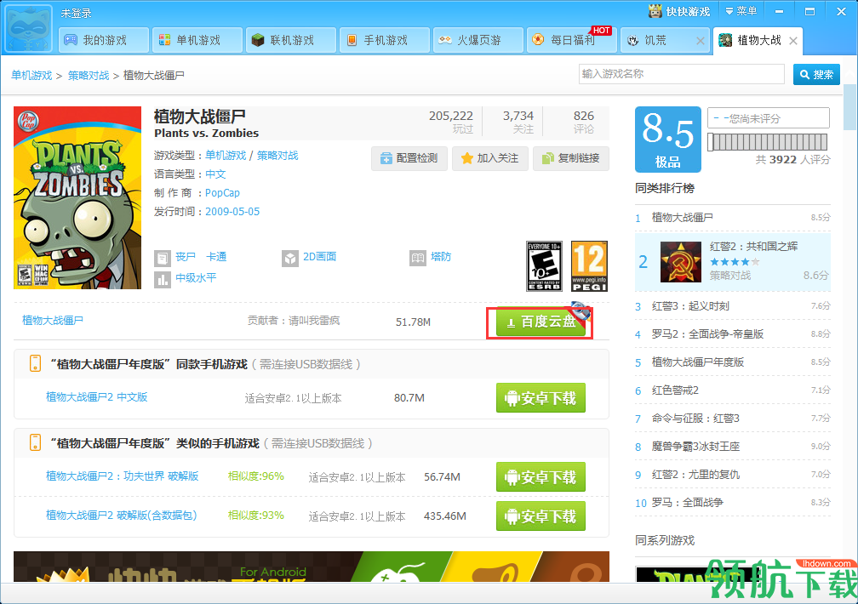Select the 卡通 tag

pos(216,257)
